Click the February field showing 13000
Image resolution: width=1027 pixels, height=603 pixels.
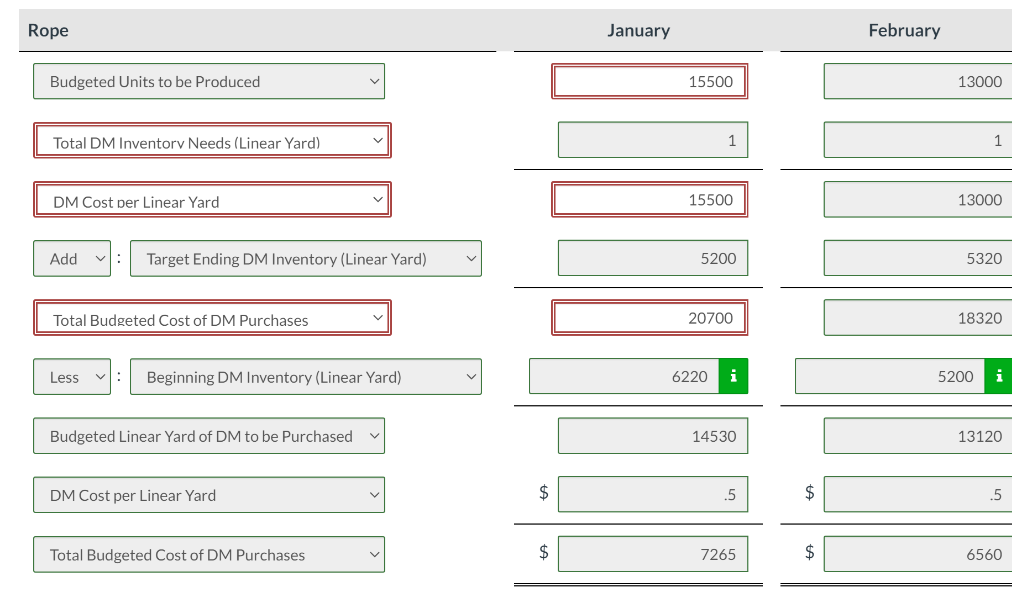point(915,81)
